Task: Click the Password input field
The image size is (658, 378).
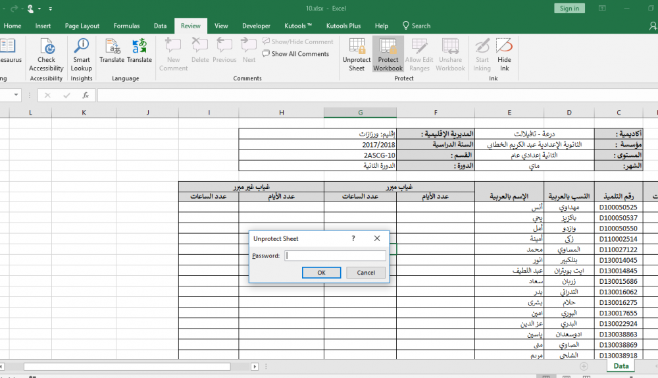Action: tap(335, 256)
